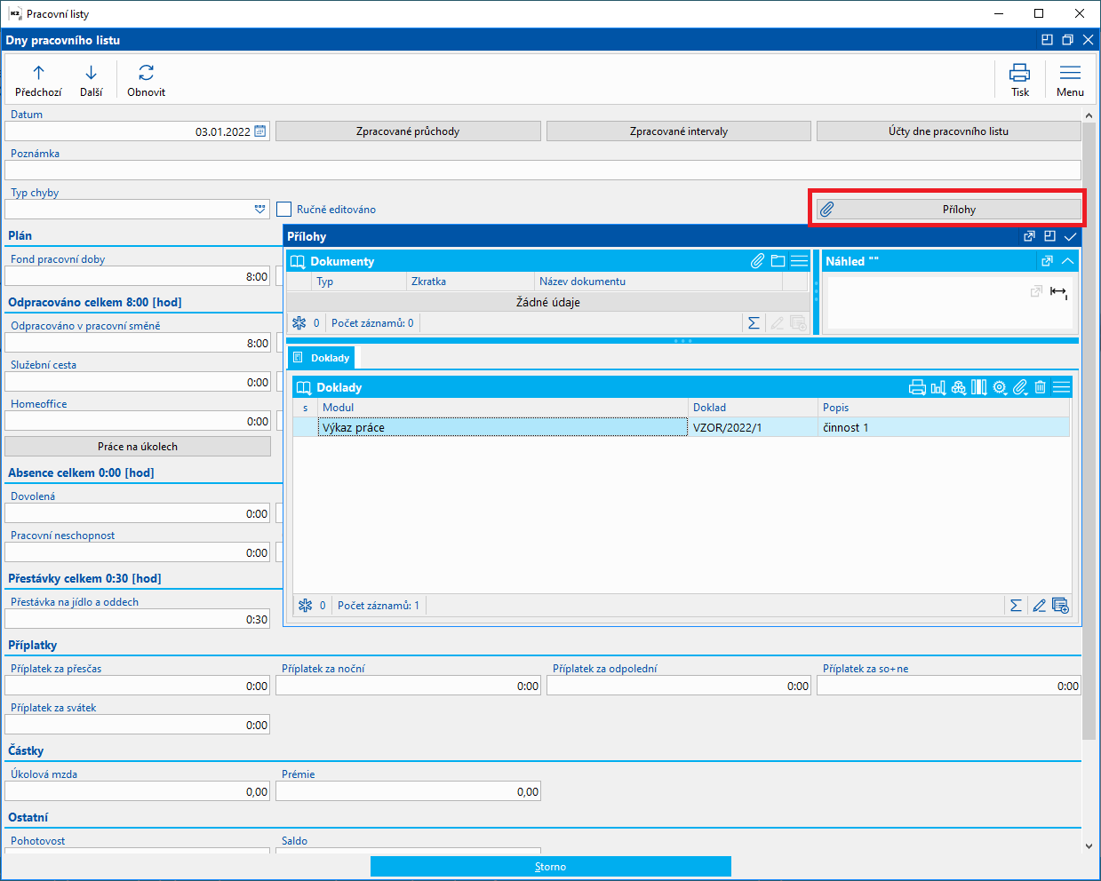The image size is (1101, 881).
Task: Sort by the Popis column header
Action: pos(944,408)
